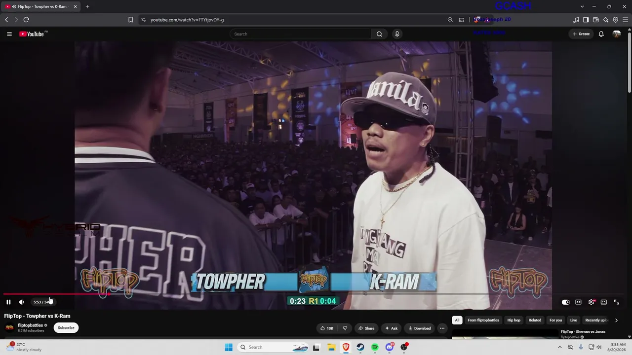Image resolution: width=632 pixels, height=355 pixels.
Task: Open the browser AI assistant sparkle icon
Action: (x=605, y=20)
